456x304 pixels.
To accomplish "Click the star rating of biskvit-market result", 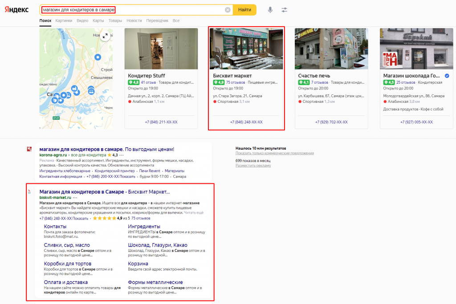I will (104, 218).
